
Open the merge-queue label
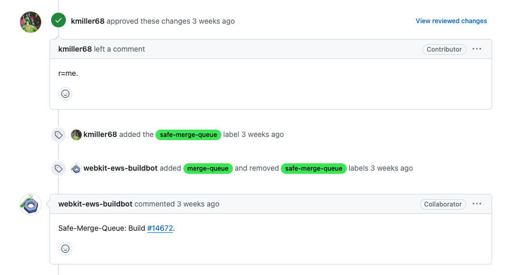[208, 169]
